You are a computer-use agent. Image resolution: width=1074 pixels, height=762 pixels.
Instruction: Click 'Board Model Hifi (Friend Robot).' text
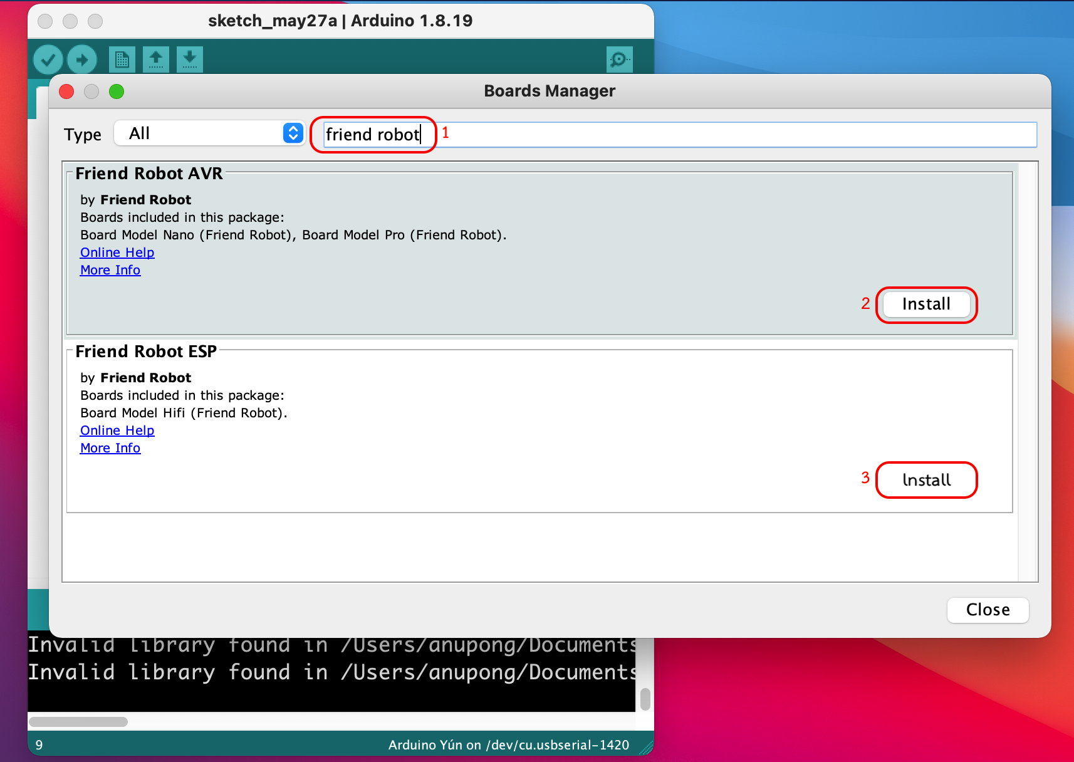[184, 413]
